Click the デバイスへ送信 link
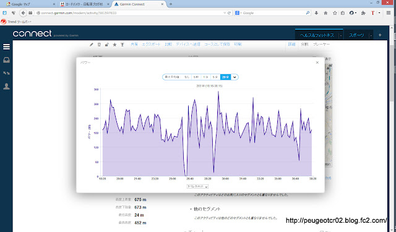 (188, 44)
